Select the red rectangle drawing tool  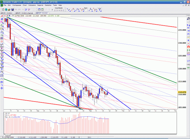[x=2, y=41]
